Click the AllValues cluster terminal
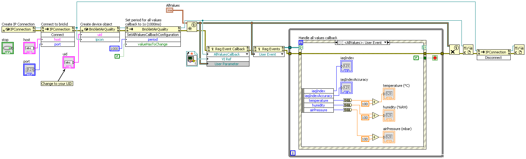The width and height of the screenshot is (526, 159). coord(170,10)
